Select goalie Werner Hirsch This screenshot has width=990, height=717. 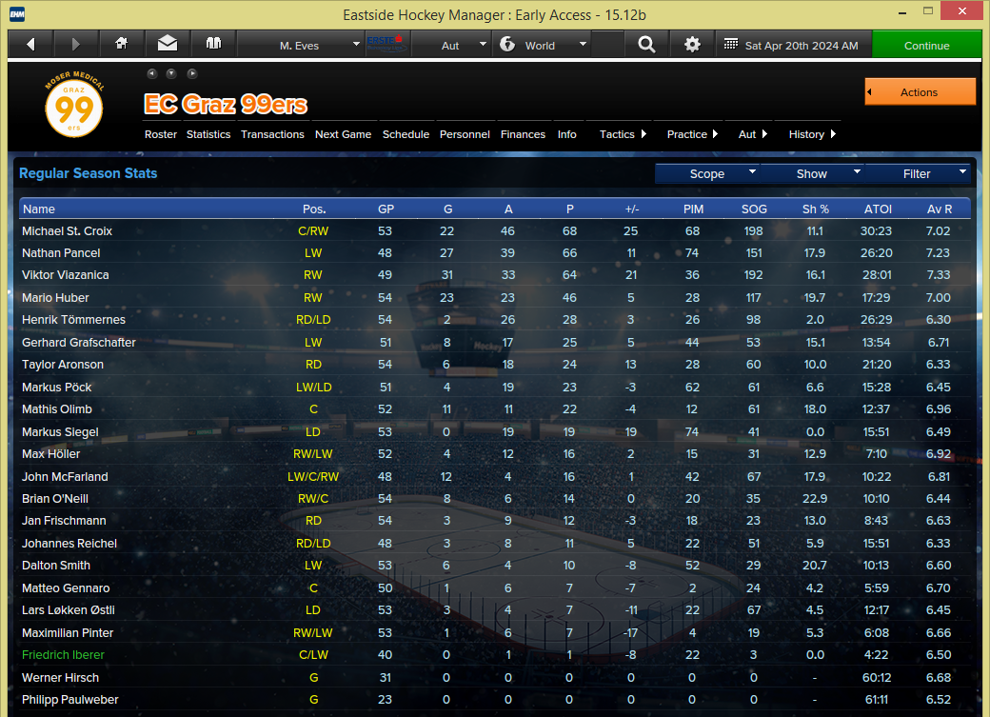[x=60, y=677]
